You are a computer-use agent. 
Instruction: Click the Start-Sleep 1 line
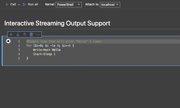pos(44,54)
